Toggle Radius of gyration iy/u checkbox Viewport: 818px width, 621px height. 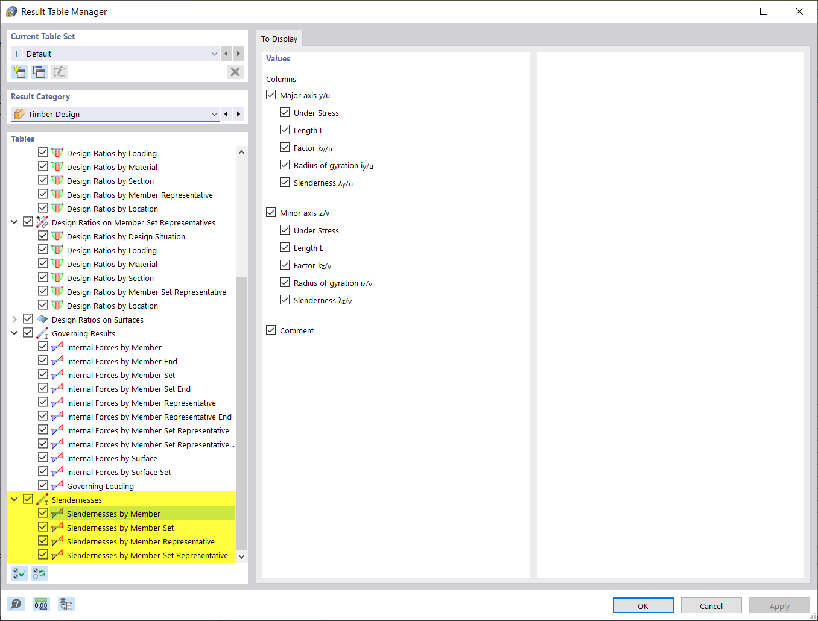pyautogui.click(x=285, y=165)
